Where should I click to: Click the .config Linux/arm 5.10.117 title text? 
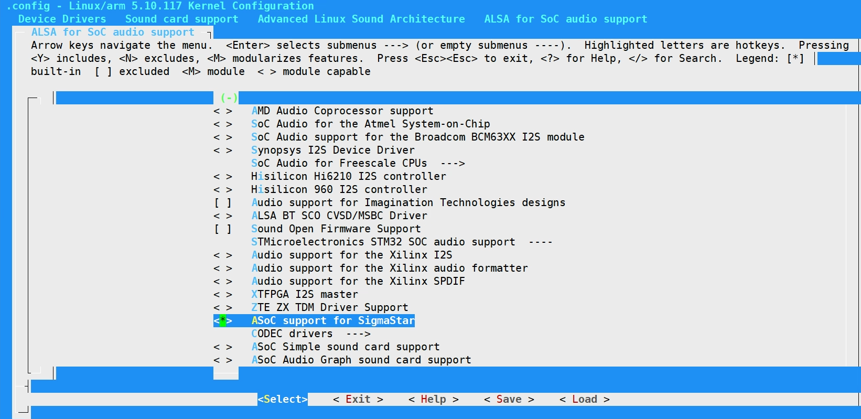(160, 6)
